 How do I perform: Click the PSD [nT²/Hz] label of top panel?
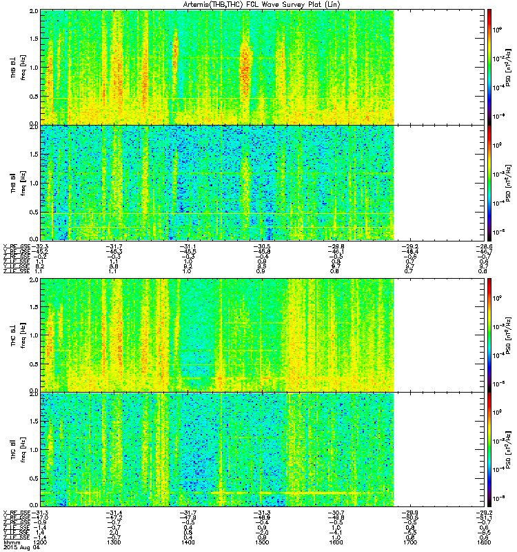point(509,67)
